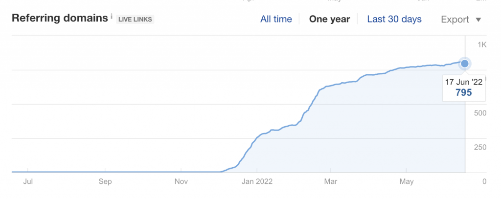Click the 500 y-axis label
The image size is (501, 199).
click(x=480, y=113)
